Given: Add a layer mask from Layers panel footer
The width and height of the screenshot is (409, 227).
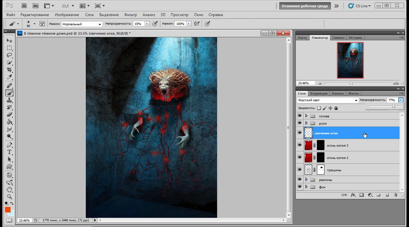Looking at the screenshot, I should pyautogui.click(x=362, y=195).
